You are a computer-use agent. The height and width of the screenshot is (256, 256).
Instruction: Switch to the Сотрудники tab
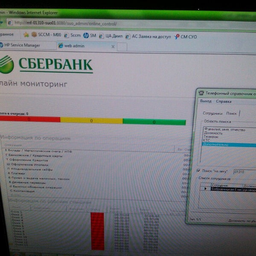click(212, 113)
